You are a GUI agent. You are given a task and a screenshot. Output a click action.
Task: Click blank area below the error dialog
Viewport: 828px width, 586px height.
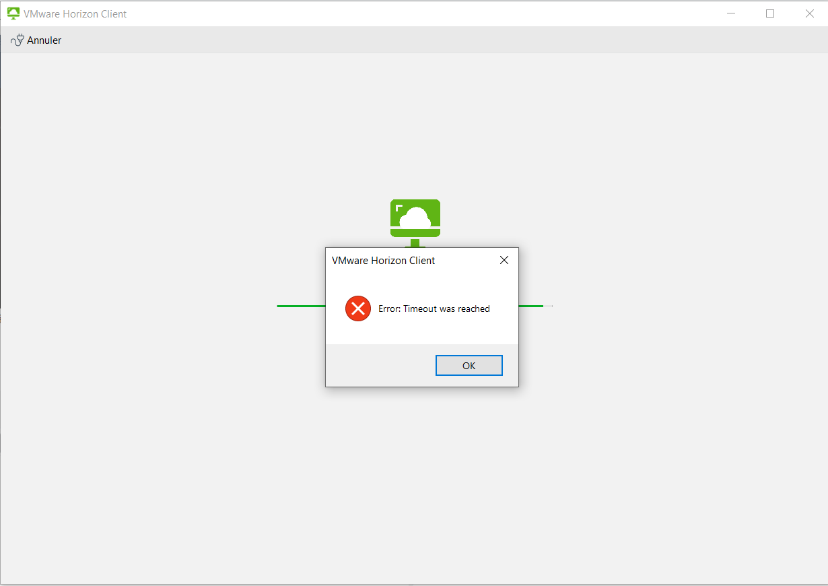point(422,471)
